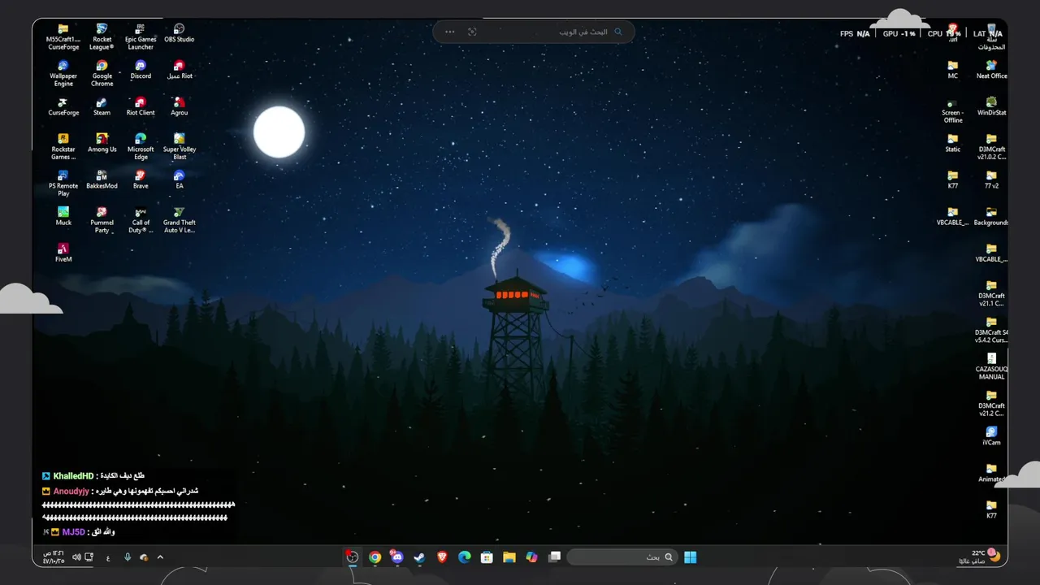Open the Epic Games Launcher desktop icon

pos(141,37)
